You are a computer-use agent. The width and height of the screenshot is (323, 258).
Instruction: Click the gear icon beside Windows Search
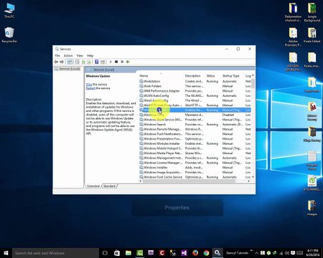(141, 125)
